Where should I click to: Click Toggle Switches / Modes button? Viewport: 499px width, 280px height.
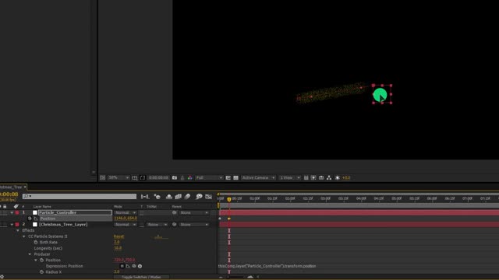[x=141, y=277]
